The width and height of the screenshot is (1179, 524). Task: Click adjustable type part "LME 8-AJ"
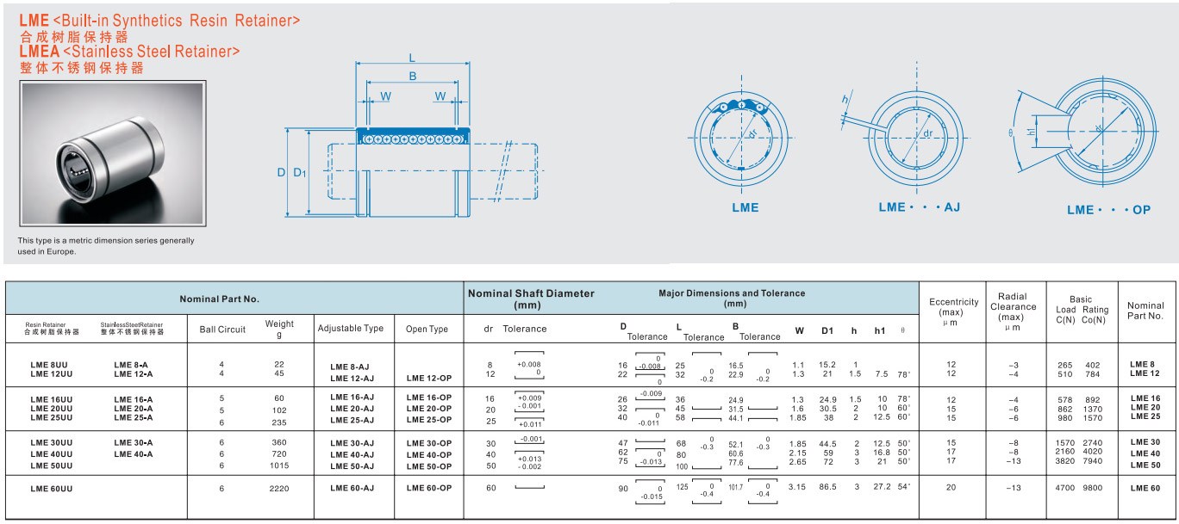click(352, 367)
